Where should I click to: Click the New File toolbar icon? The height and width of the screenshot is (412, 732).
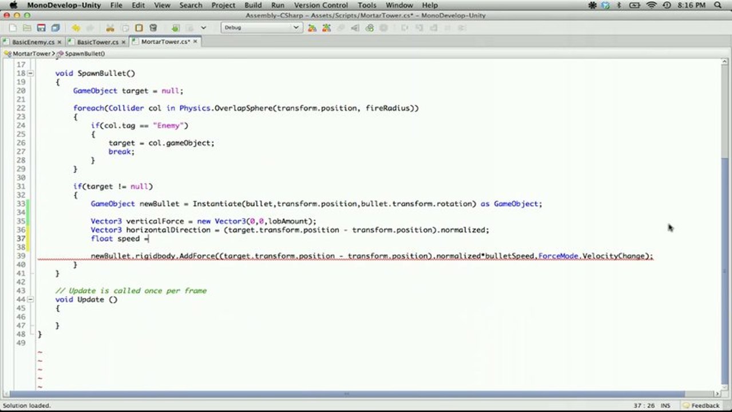tap(13, 27)
